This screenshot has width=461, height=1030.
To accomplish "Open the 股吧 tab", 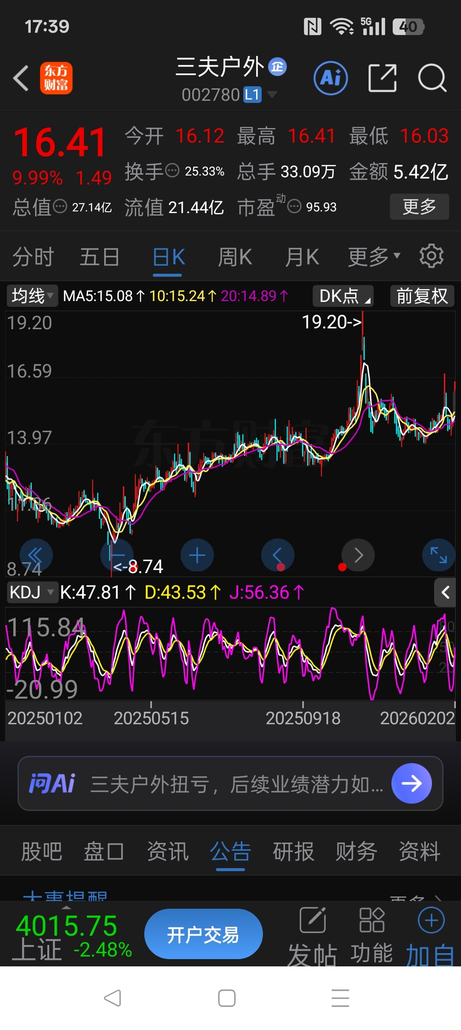I will (x=42, y=852).
